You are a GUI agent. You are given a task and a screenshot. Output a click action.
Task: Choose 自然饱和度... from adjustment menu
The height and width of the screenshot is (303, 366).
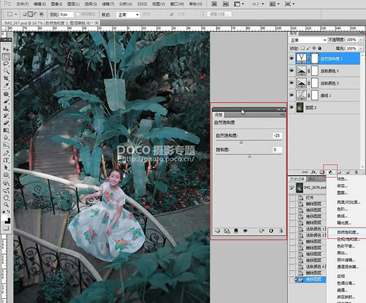click(x=348, y=232)
